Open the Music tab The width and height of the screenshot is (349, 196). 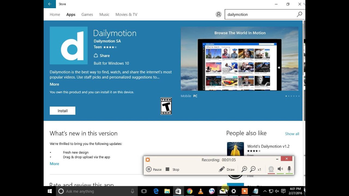104,14
